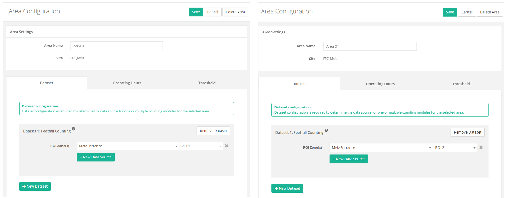The height and width of the screenshot is (198, 506).
Task: Add a New Data Source in Area X1 panel
Action: (x=349, y=159)
